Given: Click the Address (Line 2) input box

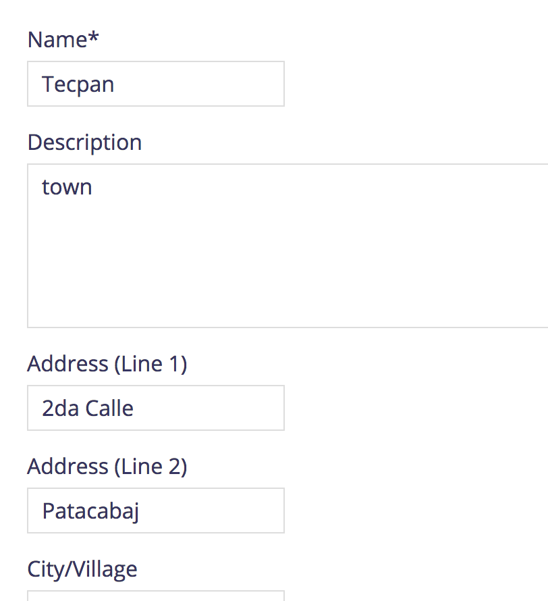Looking at the screenshot, I should [x=155, y=511].
